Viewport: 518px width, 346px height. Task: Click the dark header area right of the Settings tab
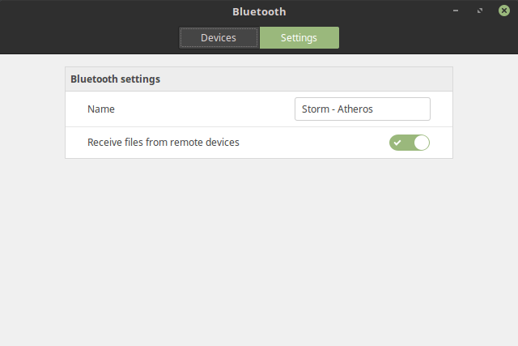click(427, 36)
